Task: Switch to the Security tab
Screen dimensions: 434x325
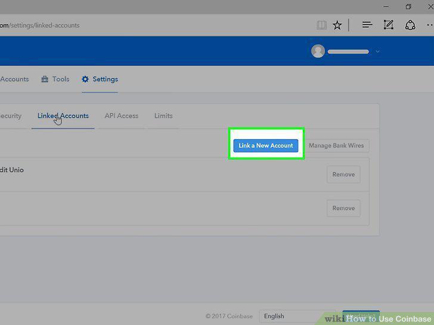Action: click(11, 116)
